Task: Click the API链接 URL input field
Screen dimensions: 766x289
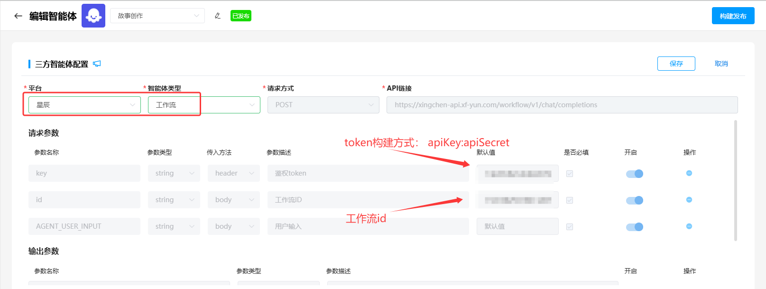Action: pyautogui.click(x=562, y=105)
